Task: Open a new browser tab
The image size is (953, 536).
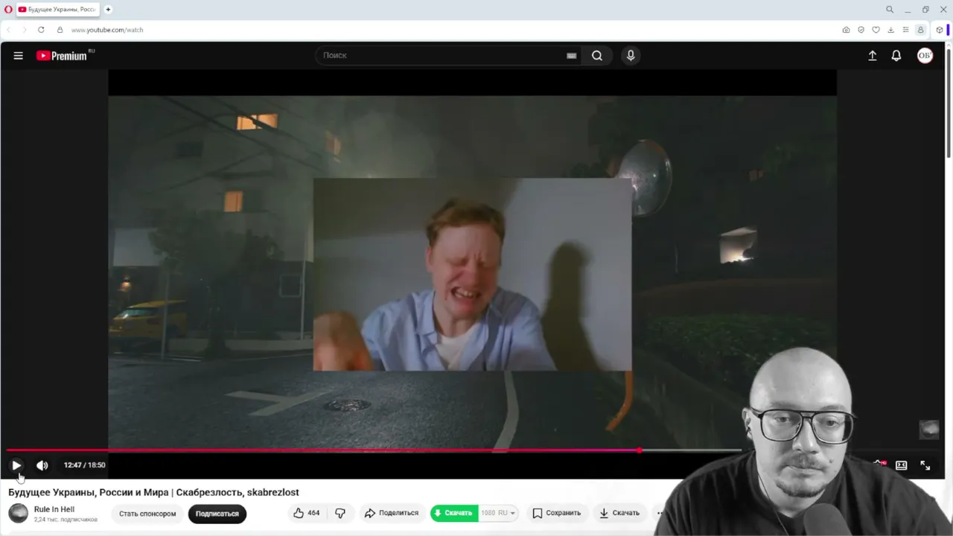Action: coord(108,10)
